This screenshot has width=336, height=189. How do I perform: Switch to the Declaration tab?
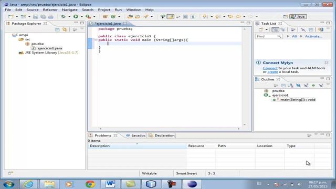(x=162, y=135)
